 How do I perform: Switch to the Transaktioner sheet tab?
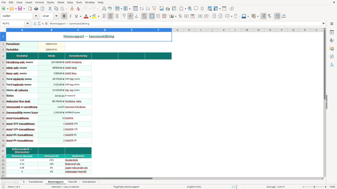point(36,182)
